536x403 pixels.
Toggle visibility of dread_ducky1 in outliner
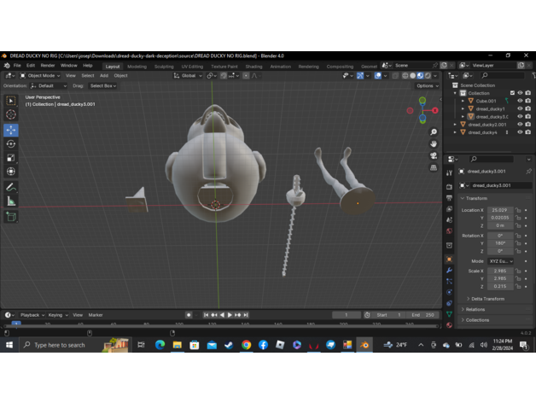click(520, 108)
